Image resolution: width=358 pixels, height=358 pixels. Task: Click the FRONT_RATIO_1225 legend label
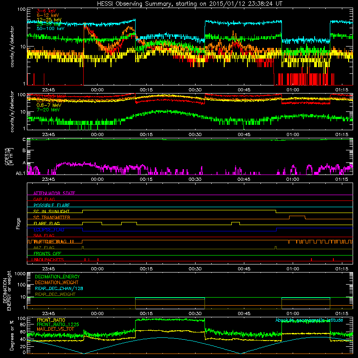point(58,324)
